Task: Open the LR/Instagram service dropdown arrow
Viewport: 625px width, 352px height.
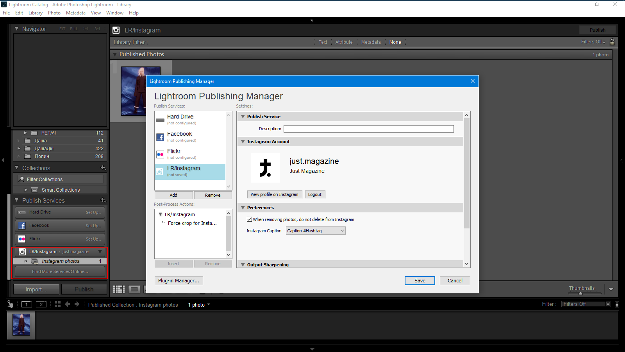Action: pos(100,252)
